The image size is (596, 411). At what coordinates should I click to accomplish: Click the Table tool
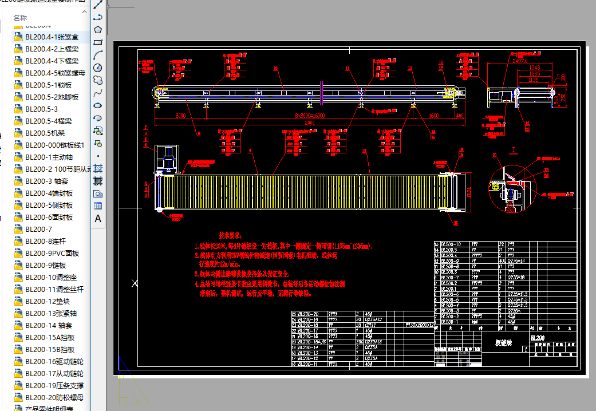point(98,206)
